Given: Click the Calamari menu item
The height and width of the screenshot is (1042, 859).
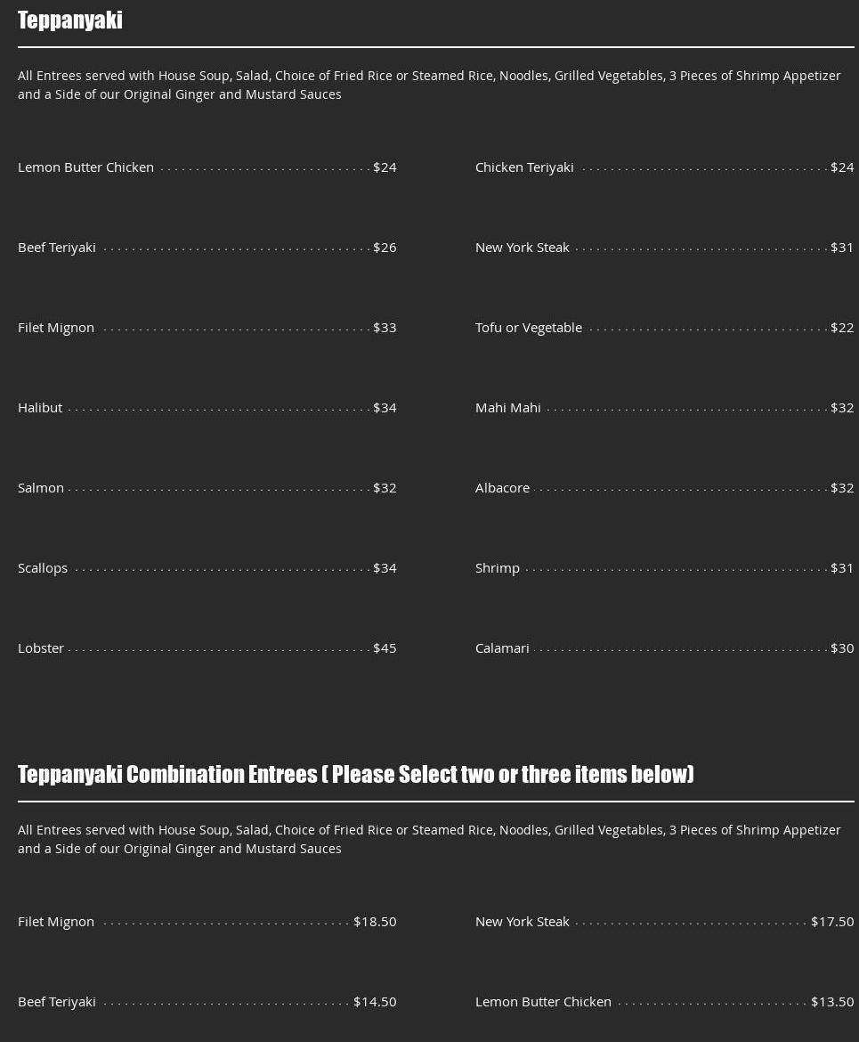Looking at the screenshot, I should (x=502, y=648).
